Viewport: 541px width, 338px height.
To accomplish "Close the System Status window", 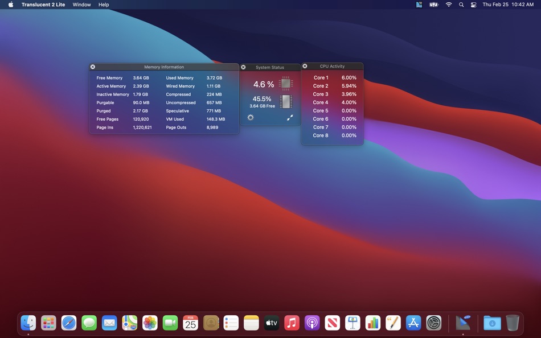I will pos(243,67).
